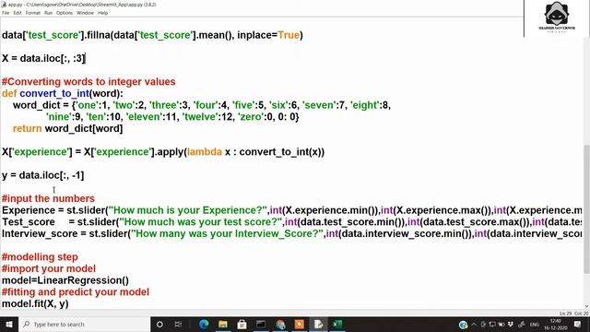Click the 'nine':9 dictionary entry

pyautogui.click(x=64, y=117)
